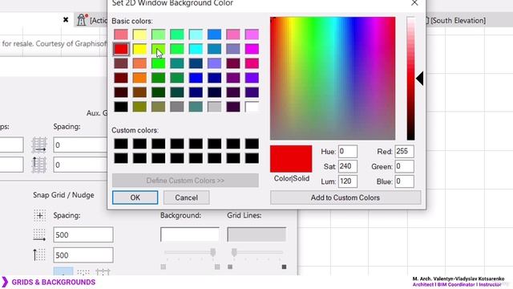The image size is (513, 289).
Task: Select the violet swatch ending the fourth Basic row
Action: [252, 78]
